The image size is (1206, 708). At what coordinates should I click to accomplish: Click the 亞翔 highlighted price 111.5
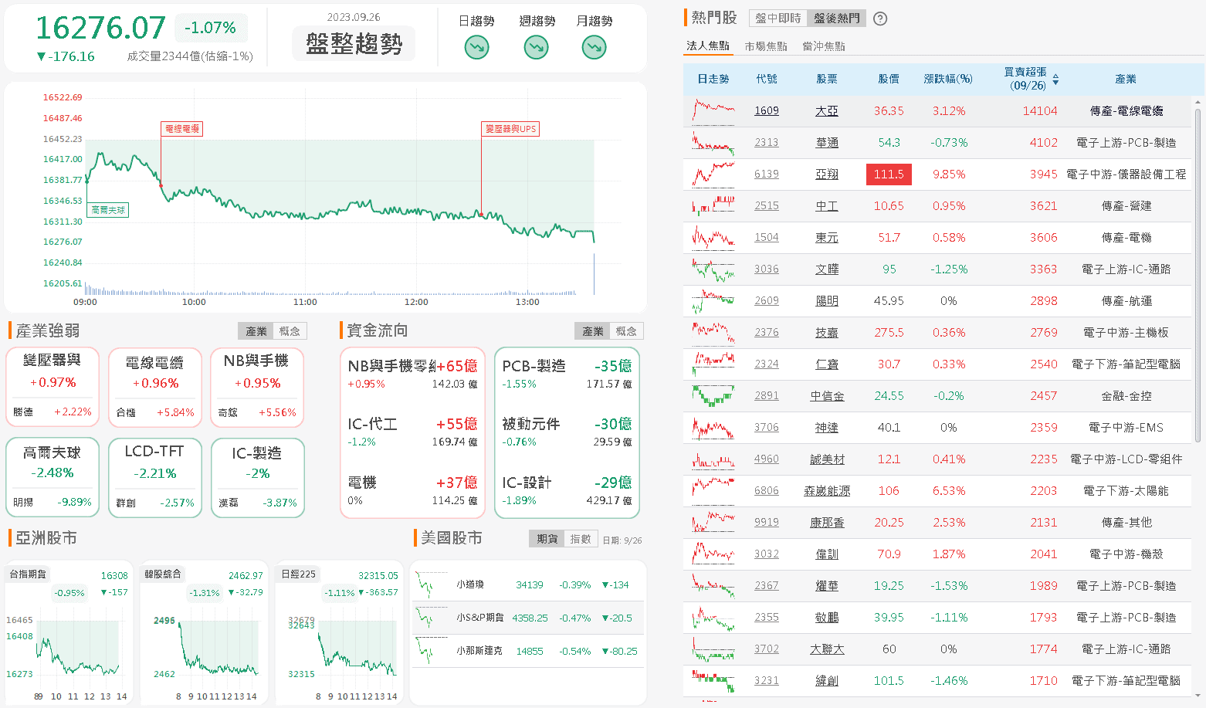[889, 174]
